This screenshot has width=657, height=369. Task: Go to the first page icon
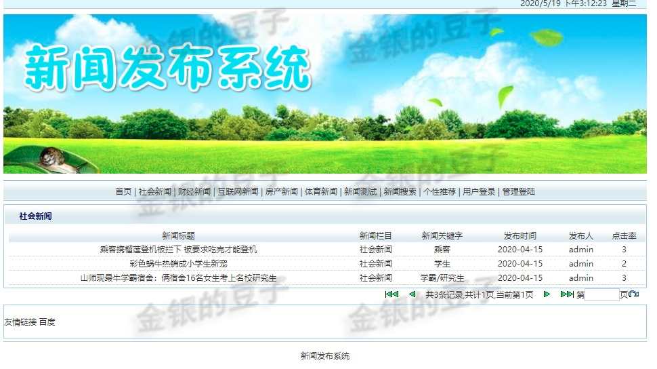click(391, 294)
